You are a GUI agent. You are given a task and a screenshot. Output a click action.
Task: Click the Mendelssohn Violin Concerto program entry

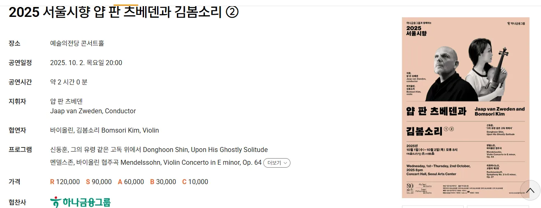(156, 162)
